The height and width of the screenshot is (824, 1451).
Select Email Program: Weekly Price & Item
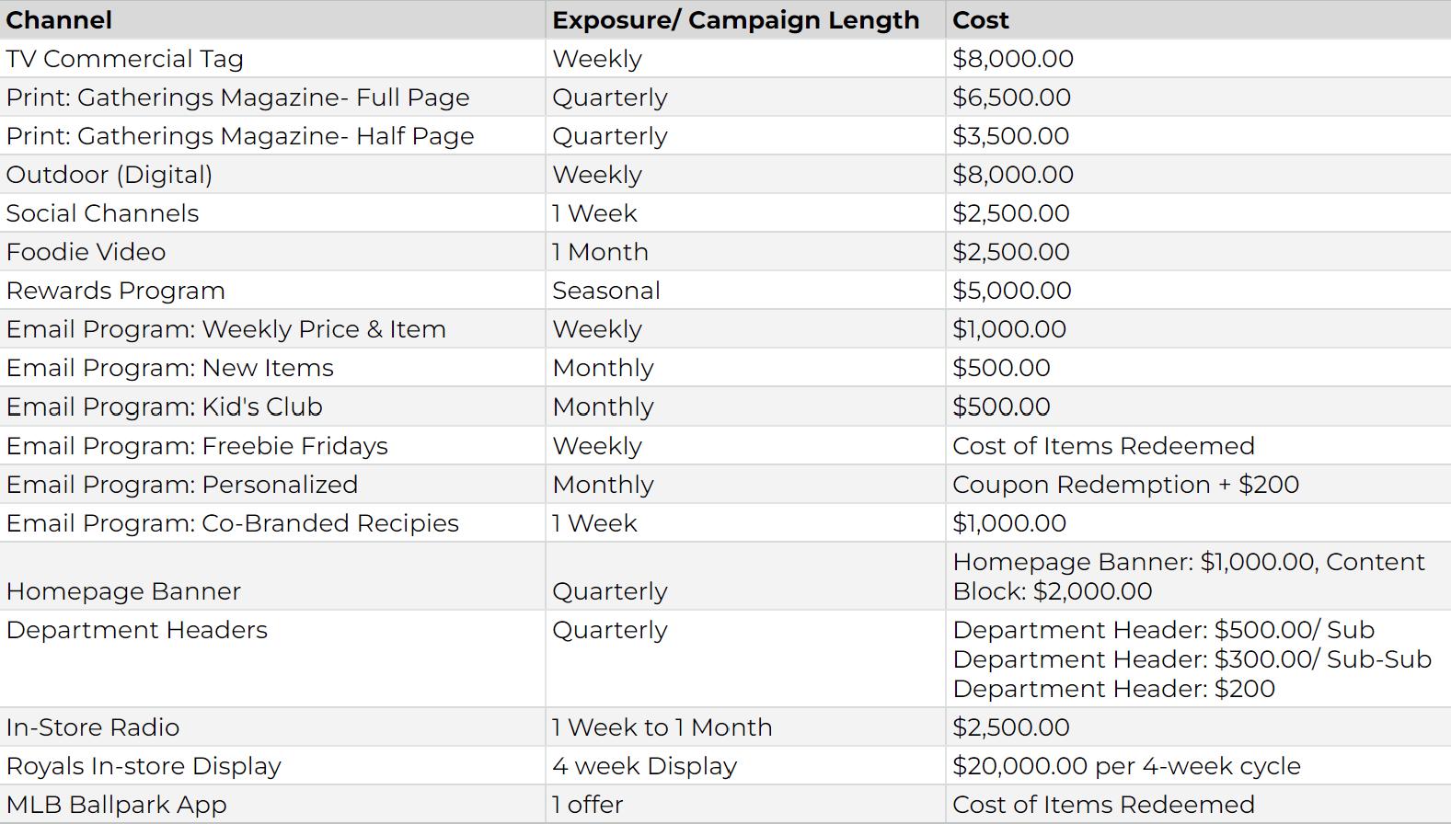(x=225, y=329)
